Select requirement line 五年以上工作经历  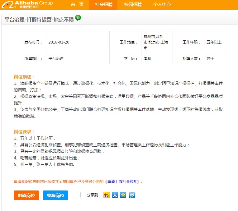pyautogui.click(x=35, y=138)
